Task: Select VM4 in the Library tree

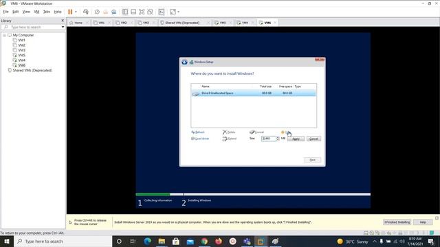Action: tap(21, 60)
